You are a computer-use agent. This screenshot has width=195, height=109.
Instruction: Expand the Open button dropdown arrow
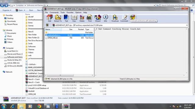coord(24,10)
